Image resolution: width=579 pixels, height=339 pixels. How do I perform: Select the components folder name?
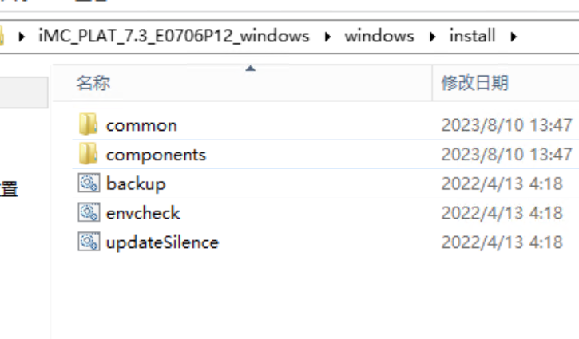click(156, 154)
